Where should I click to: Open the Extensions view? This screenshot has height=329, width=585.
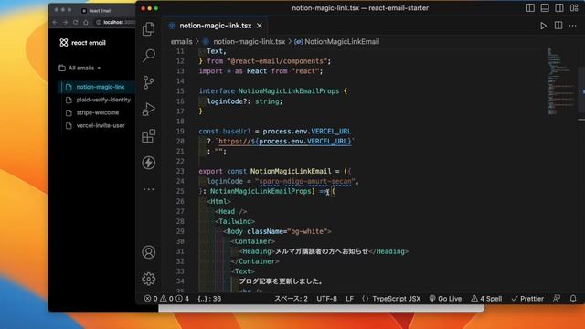(x=148, y=136)
